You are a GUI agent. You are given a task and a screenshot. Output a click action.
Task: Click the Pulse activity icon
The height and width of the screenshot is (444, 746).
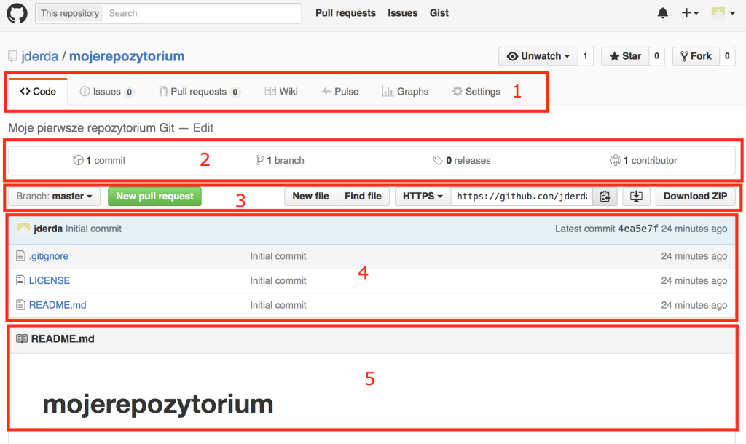[326, 91]
